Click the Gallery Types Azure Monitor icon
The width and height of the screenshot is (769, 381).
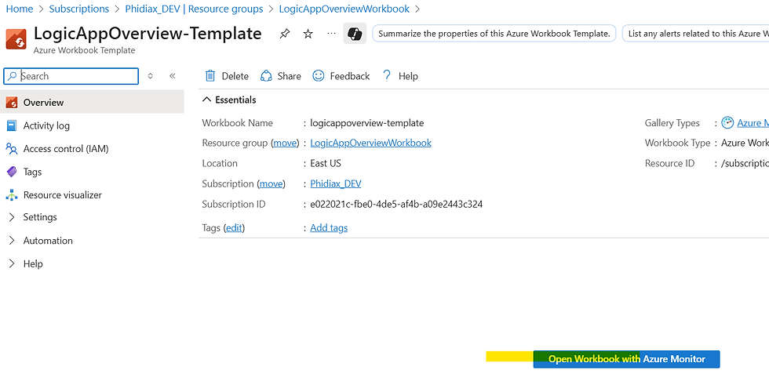(728, 123)
